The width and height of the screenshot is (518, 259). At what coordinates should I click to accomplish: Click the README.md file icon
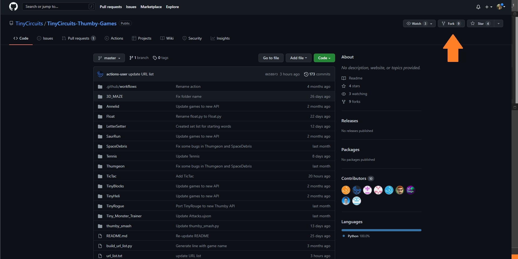coord(100,236)
